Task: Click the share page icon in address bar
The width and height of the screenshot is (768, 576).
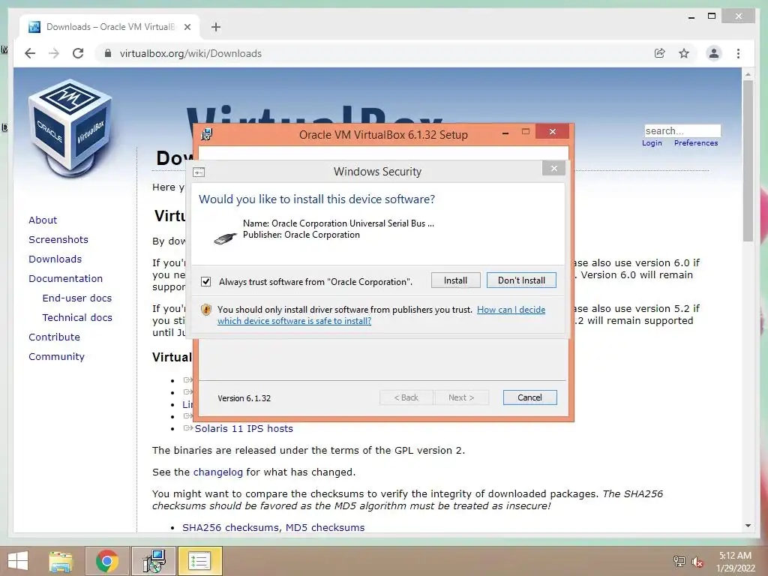Action: [660, 53]
